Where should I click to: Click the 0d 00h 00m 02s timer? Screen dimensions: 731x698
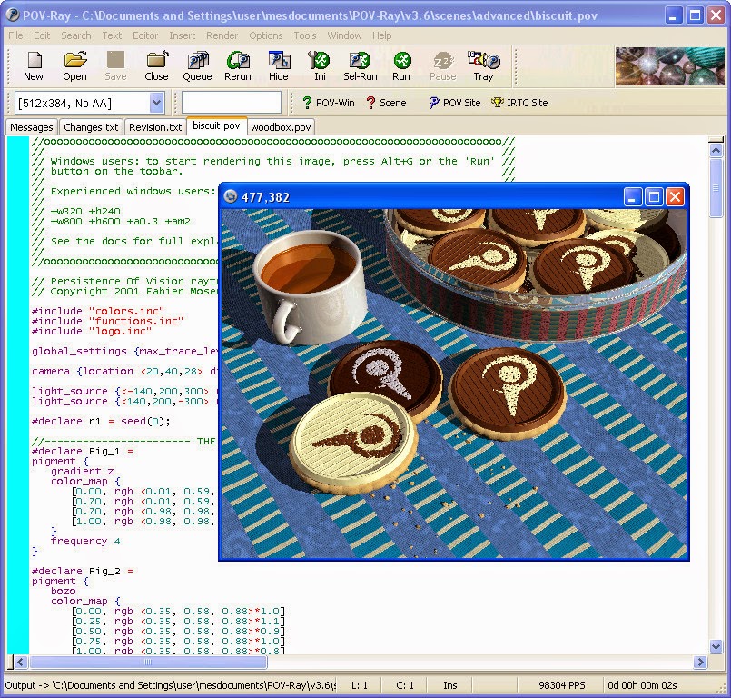coord(642,685)
